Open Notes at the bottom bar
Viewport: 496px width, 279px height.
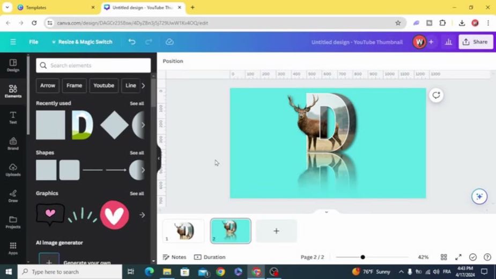tap(174, 257)
